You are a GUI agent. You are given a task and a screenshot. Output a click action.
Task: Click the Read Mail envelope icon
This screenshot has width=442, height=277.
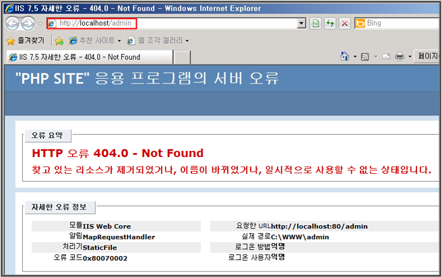[386, 57]
